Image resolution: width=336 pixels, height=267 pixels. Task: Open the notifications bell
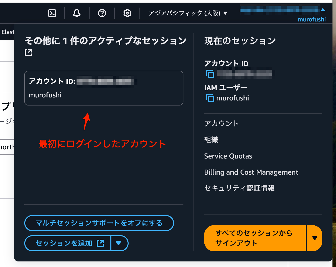click(77, 13)
